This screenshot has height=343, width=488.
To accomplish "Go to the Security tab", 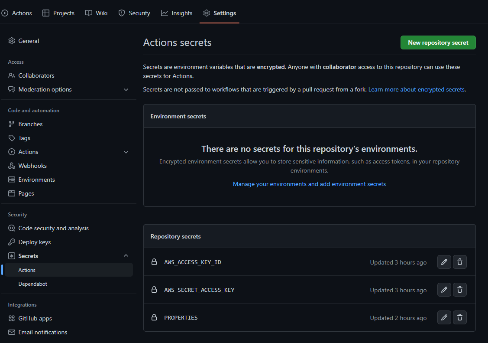I will 134,13.
